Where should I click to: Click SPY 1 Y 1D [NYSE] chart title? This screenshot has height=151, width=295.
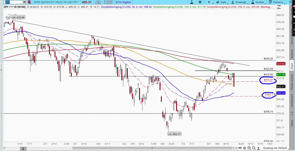coord(15,7)
